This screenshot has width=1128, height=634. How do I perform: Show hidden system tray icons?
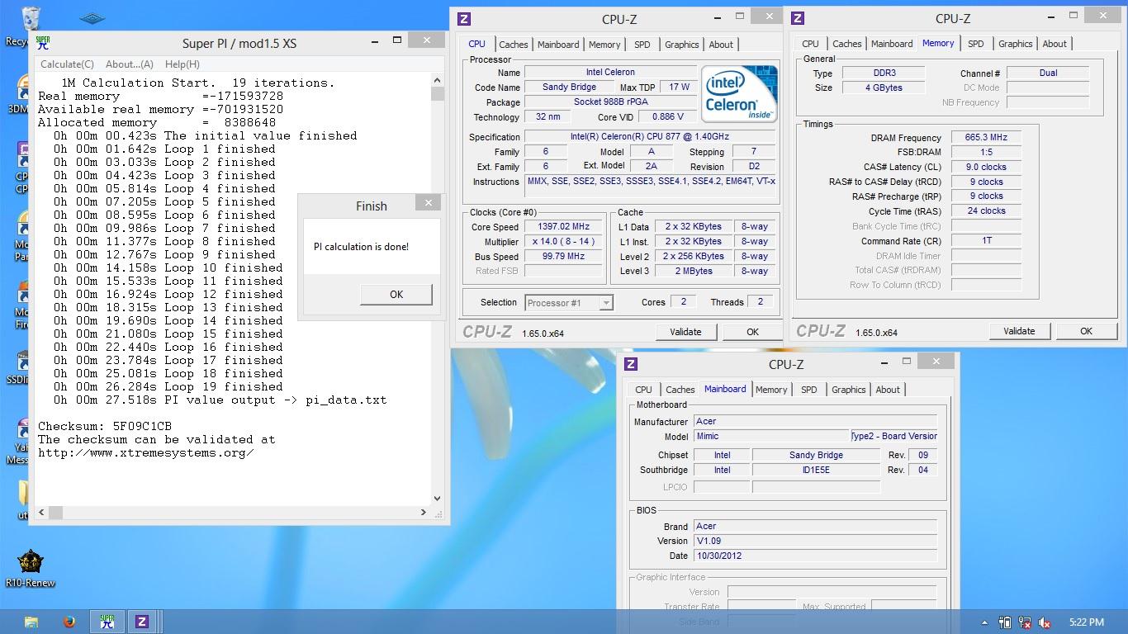click(x=984, y=622)
